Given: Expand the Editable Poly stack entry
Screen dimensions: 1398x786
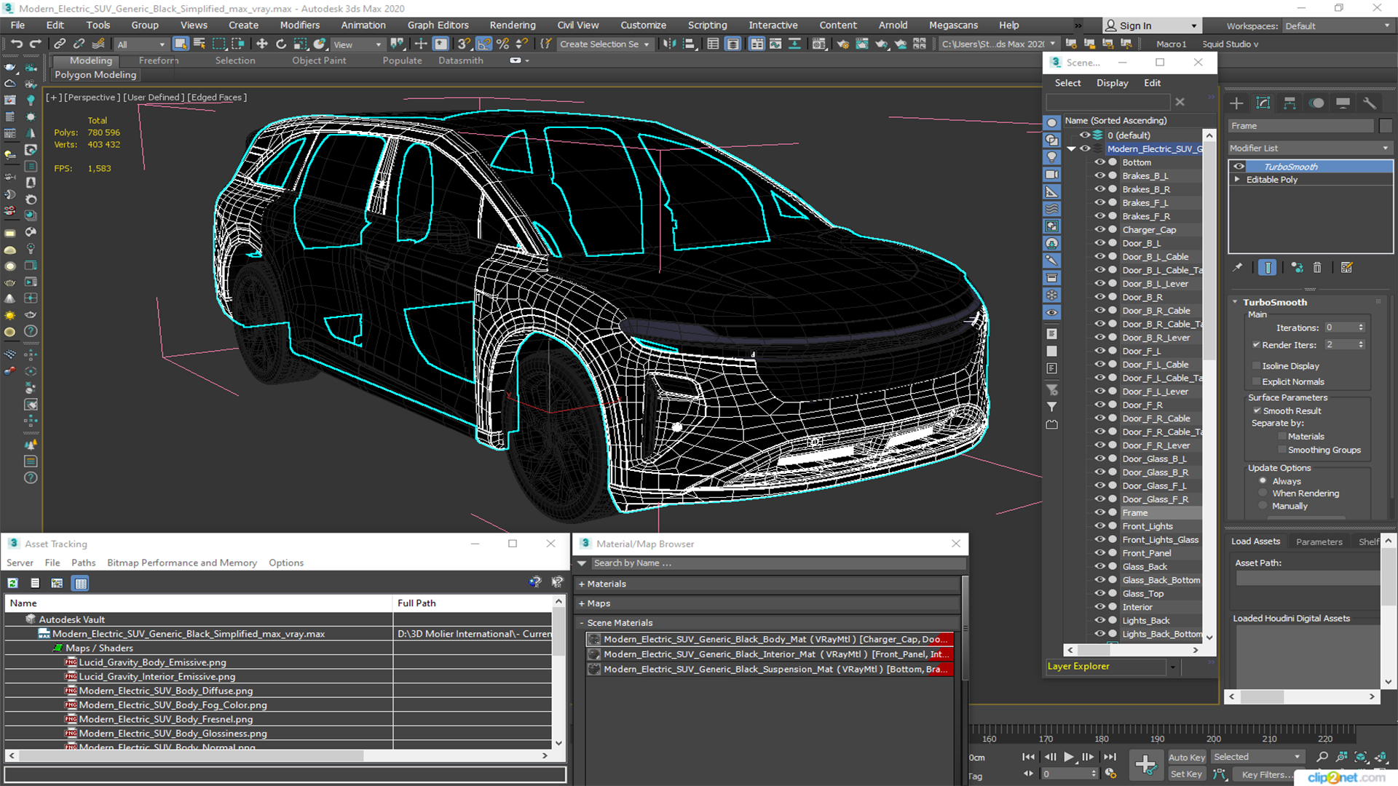Looking at the screenshot, I should tap(1237, 180).
